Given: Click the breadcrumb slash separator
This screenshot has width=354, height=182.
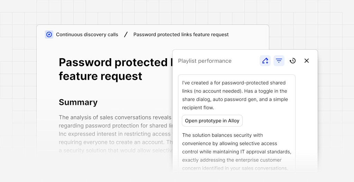Looking at the screenshot, I should tap(126, 34).
